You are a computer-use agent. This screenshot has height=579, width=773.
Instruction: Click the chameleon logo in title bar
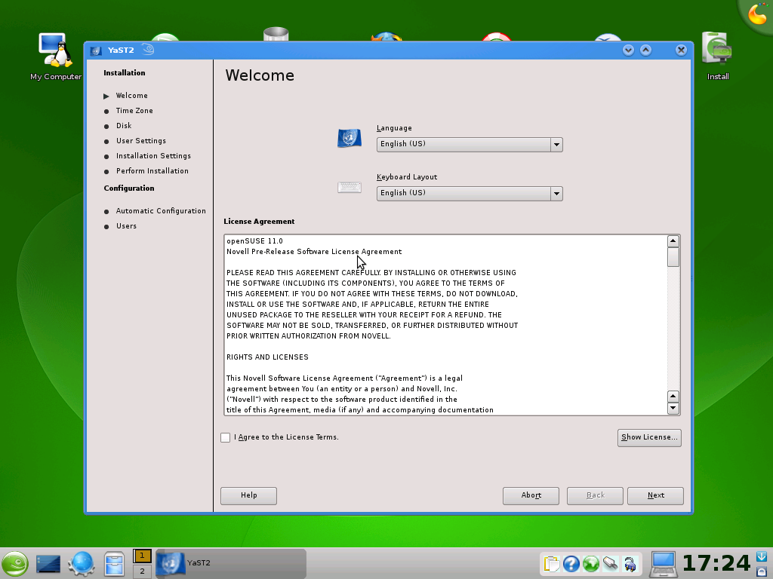click(148, 50)
